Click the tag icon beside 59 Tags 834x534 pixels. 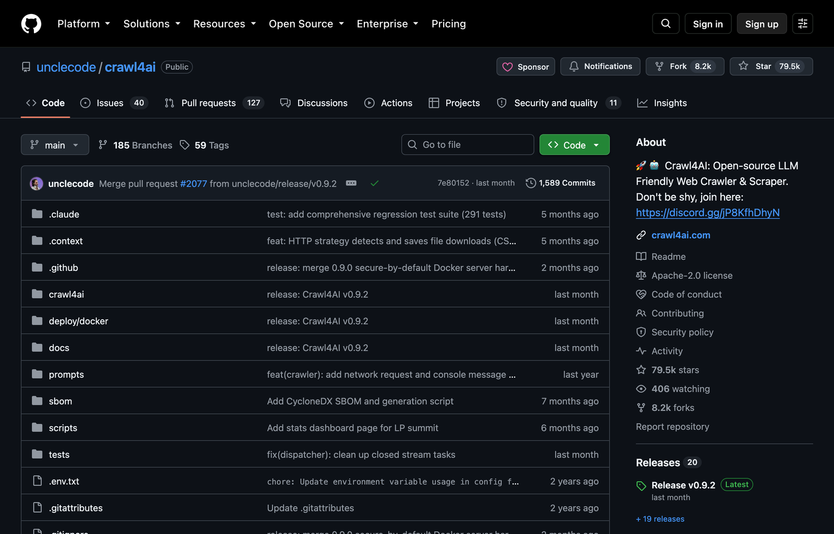point(185,145)
